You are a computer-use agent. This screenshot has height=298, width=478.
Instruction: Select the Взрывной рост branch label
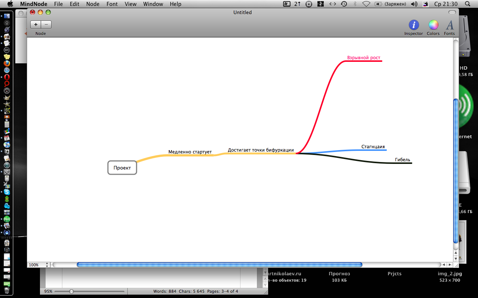pyautogui.click(x=363, y=58)
